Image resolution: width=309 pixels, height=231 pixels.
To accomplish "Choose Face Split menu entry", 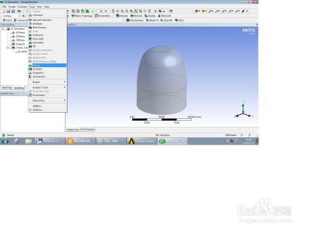I will [48, 39].
